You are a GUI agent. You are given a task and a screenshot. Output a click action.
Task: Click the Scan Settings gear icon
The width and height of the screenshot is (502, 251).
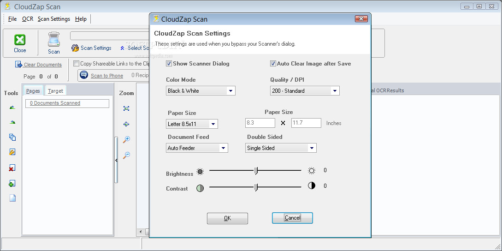tap(75, 48)
